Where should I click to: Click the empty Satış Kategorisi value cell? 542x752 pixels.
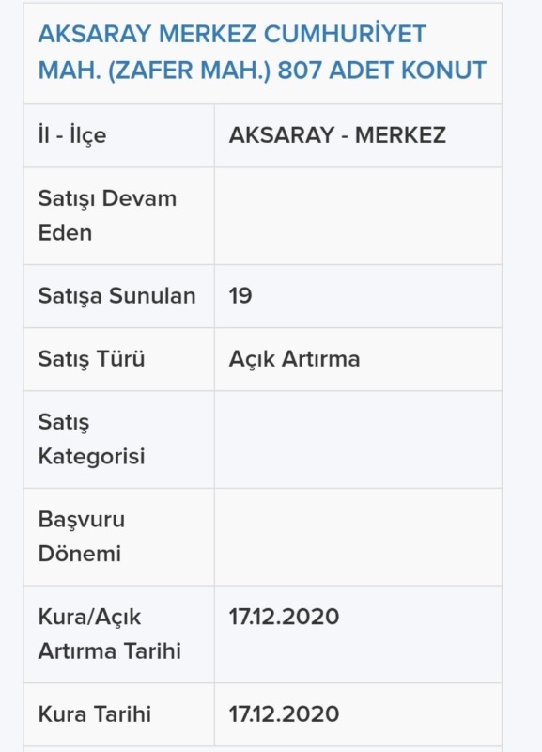(x=358, y=440)
